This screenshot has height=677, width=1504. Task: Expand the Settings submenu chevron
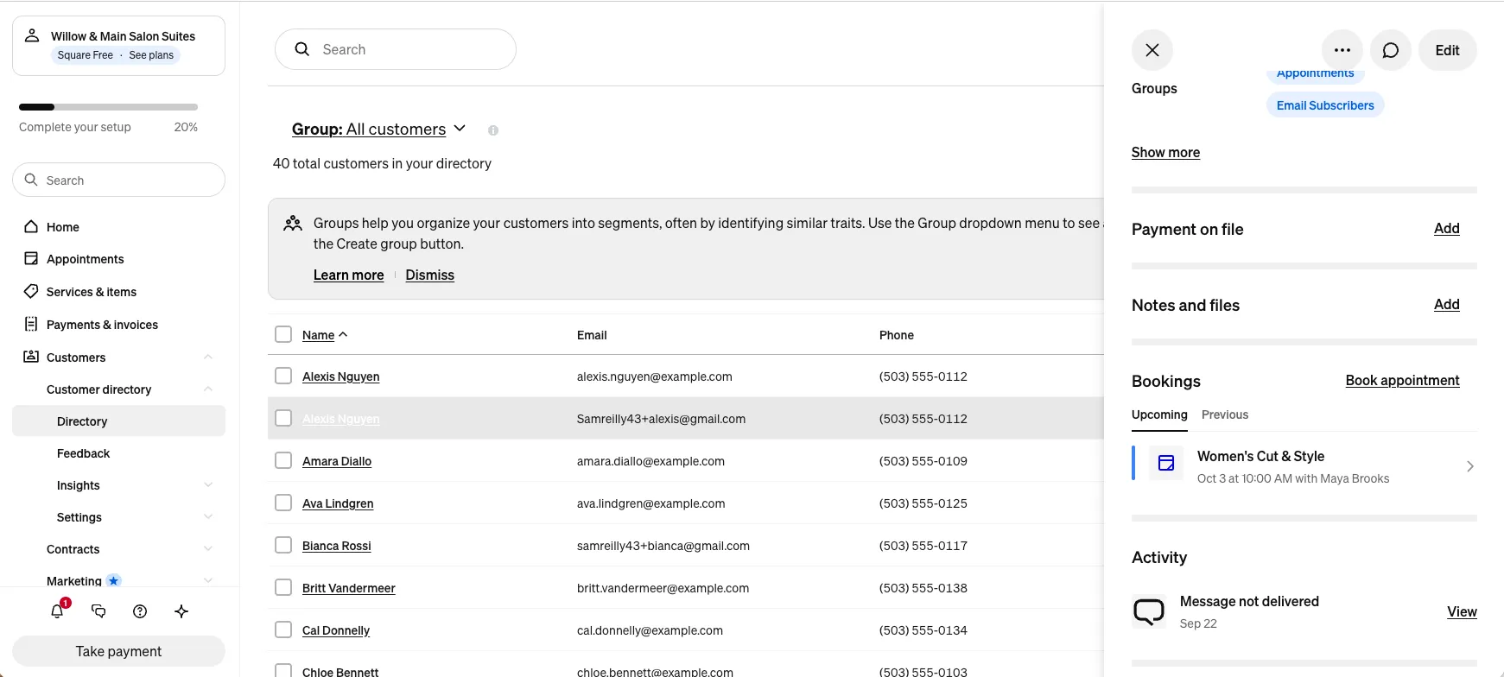(208, 516)
